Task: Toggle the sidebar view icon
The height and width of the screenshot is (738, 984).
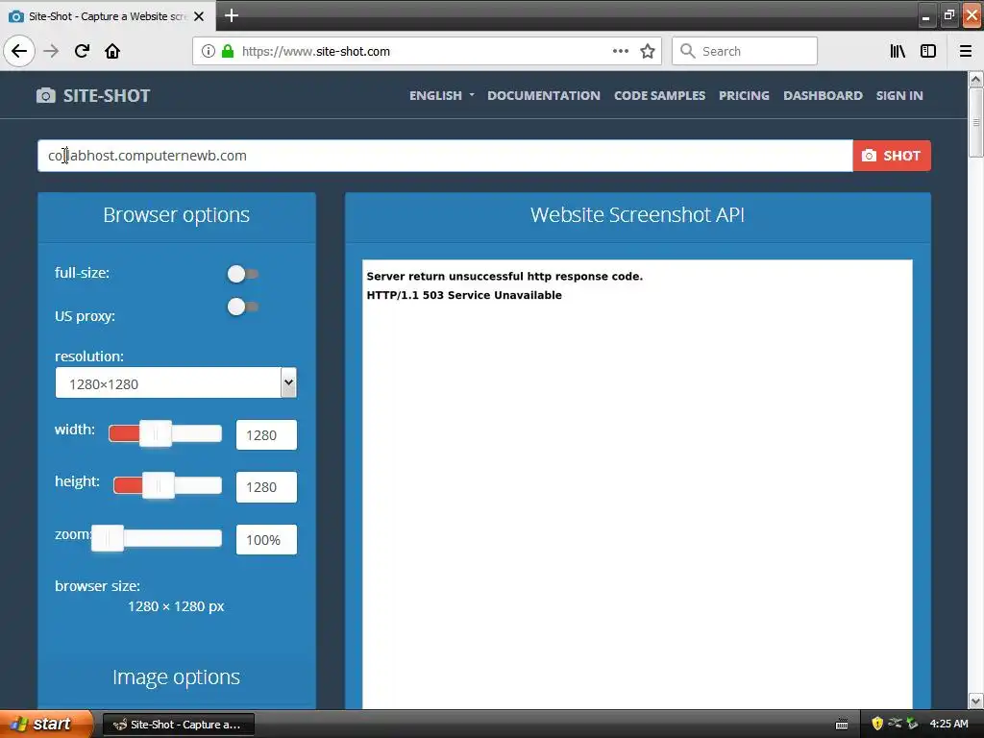Action: click(928, 51)
